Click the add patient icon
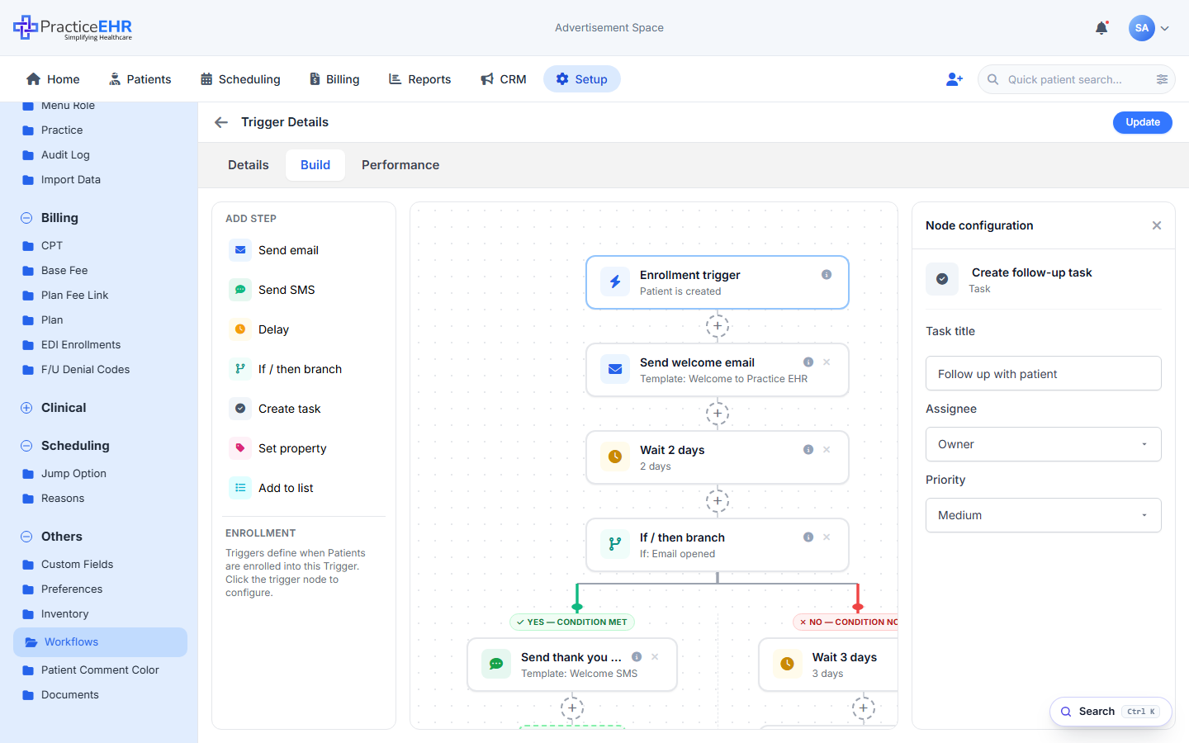Viewport: 1189px width, 743px height. coord(955,79)
